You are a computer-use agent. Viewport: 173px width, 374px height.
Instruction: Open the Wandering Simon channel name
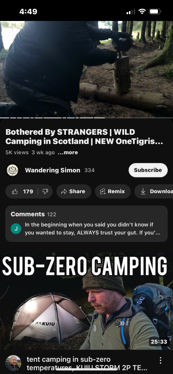[x=52, y=170]
